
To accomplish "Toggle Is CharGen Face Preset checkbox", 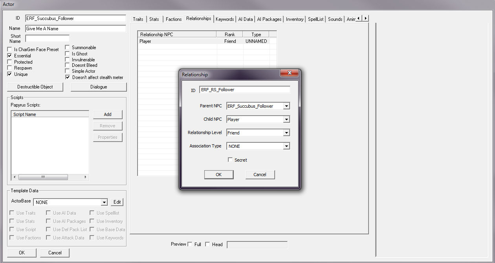I will click(x=10, y=50).
